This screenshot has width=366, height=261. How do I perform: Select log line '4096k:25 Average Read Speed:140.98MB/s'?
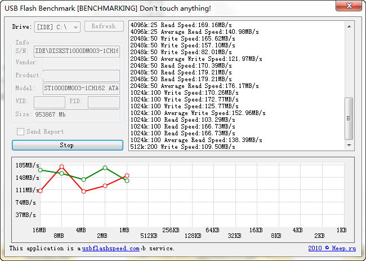point(194,32)
